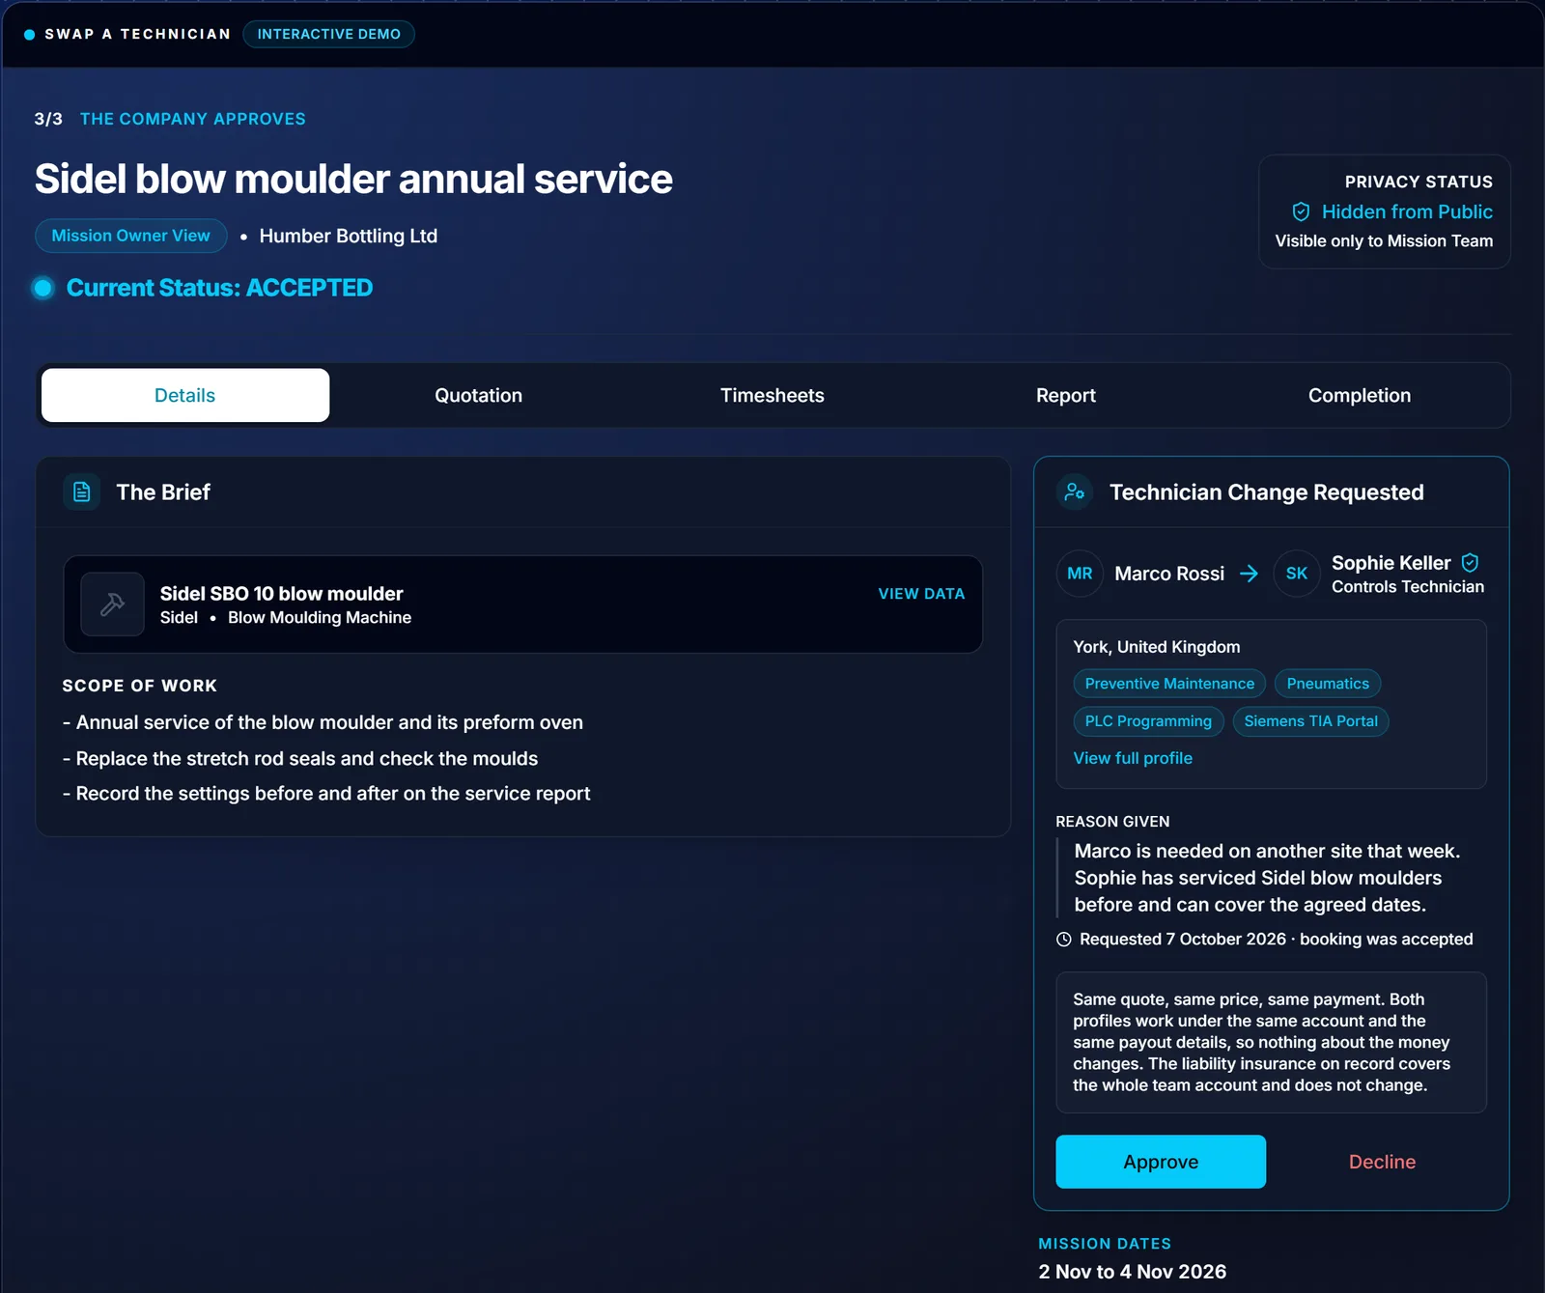
Task: Open Sophie Keller's full profile link
Action: click(1133, 758)
